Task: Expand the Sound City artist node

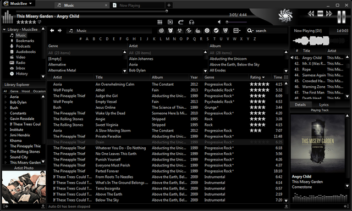Action: coord(5,157)
